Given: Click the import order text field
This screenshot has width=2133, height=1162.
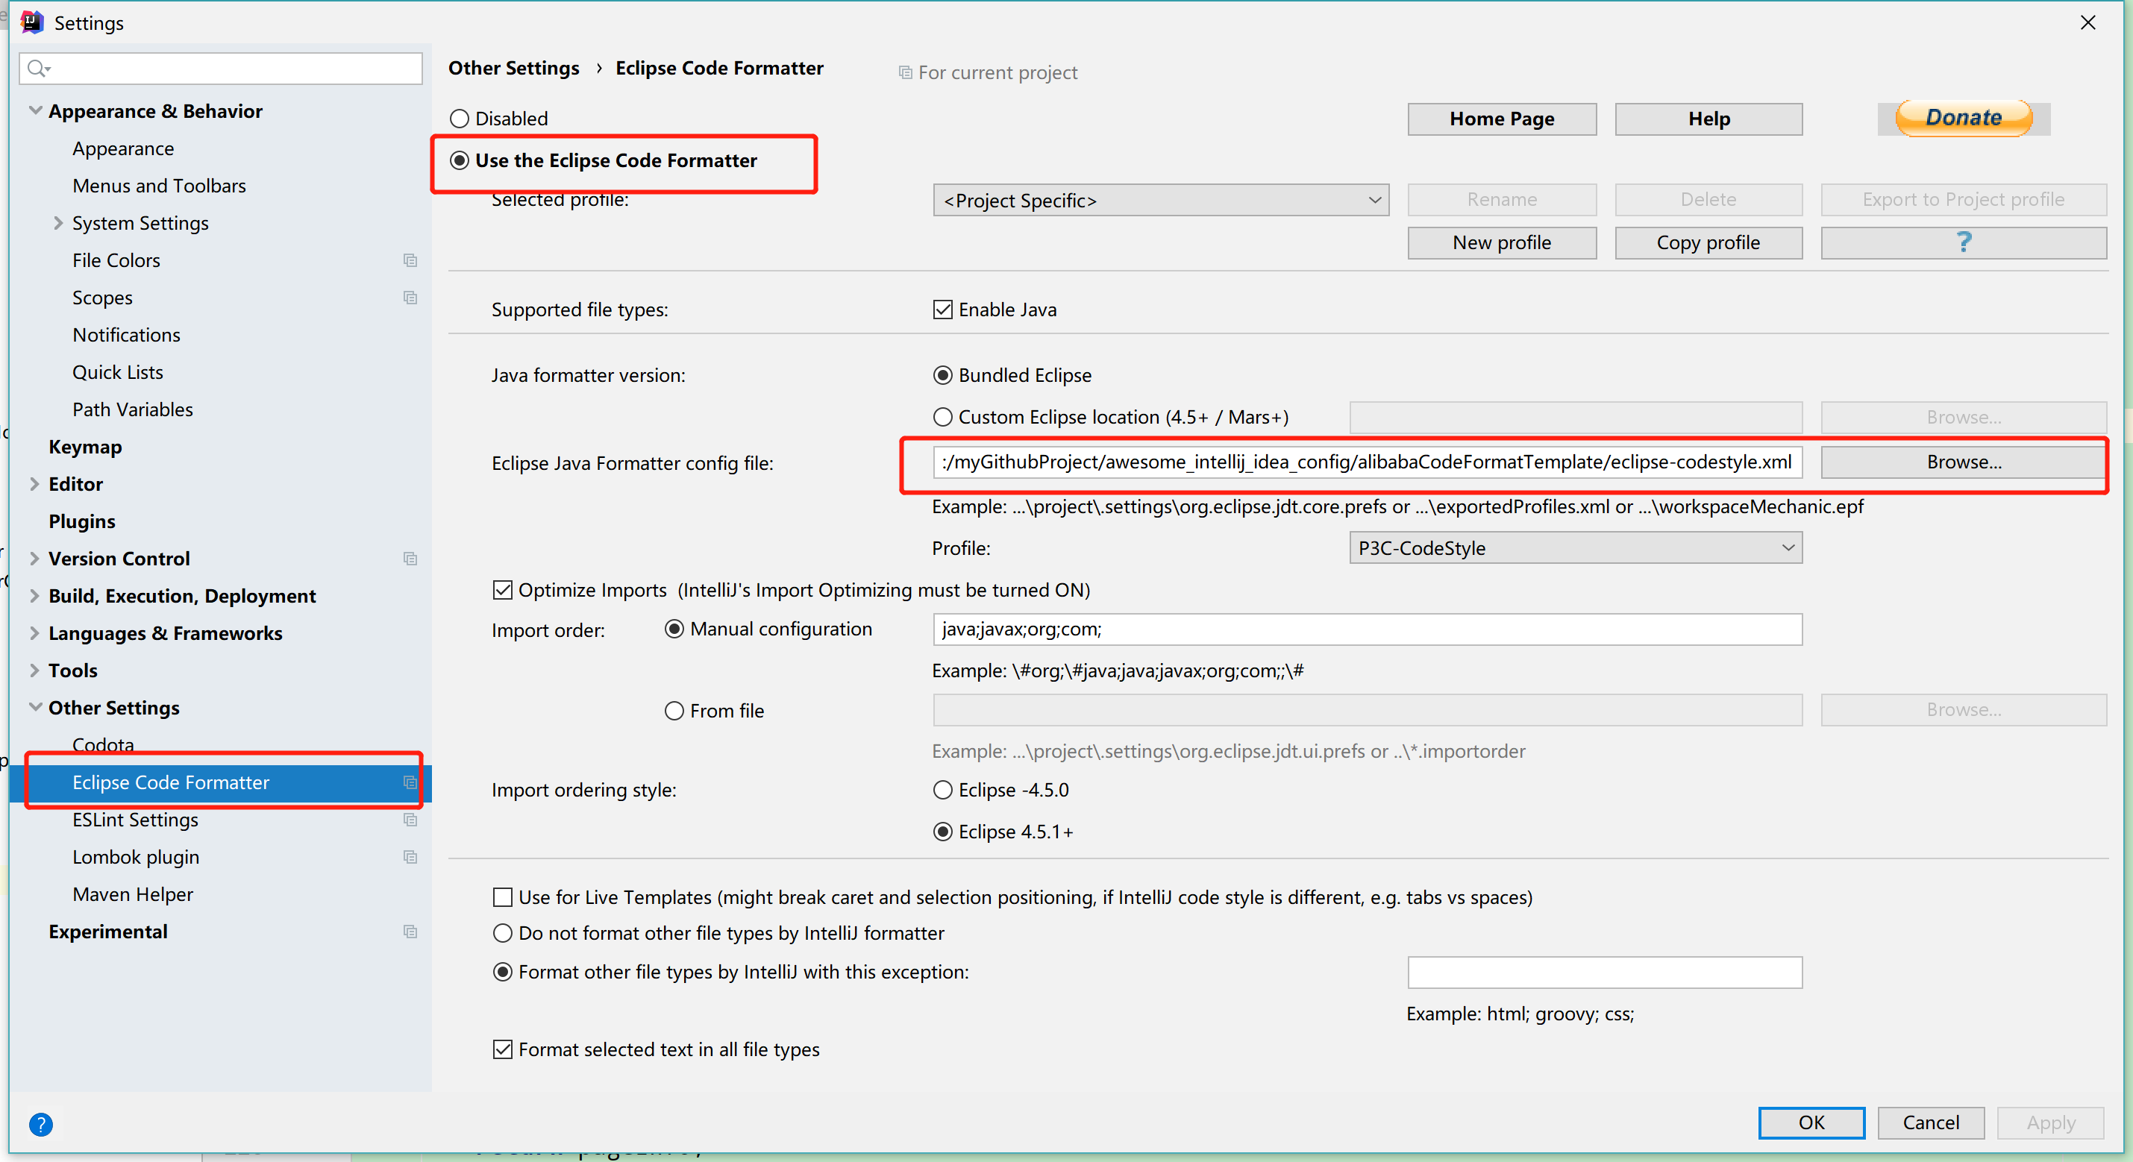Looking at the screenshot, I should tap(1366, 629).
